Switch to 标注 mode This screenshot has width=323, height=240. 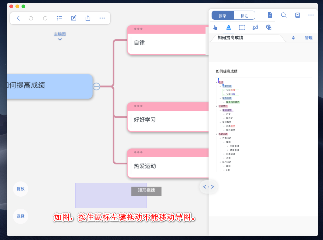(x=244, y=15)
